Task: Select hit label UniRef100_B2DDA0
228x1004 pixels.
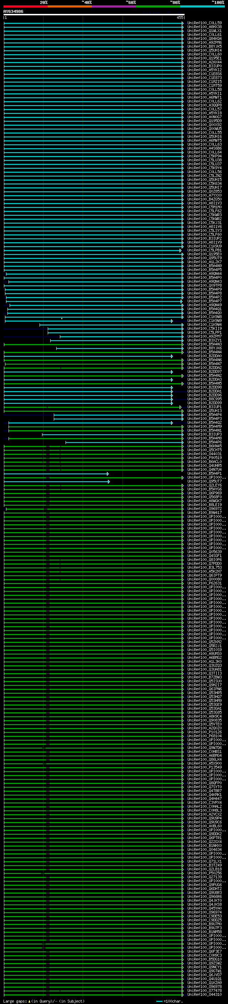Action: click(x=204, y=356)
